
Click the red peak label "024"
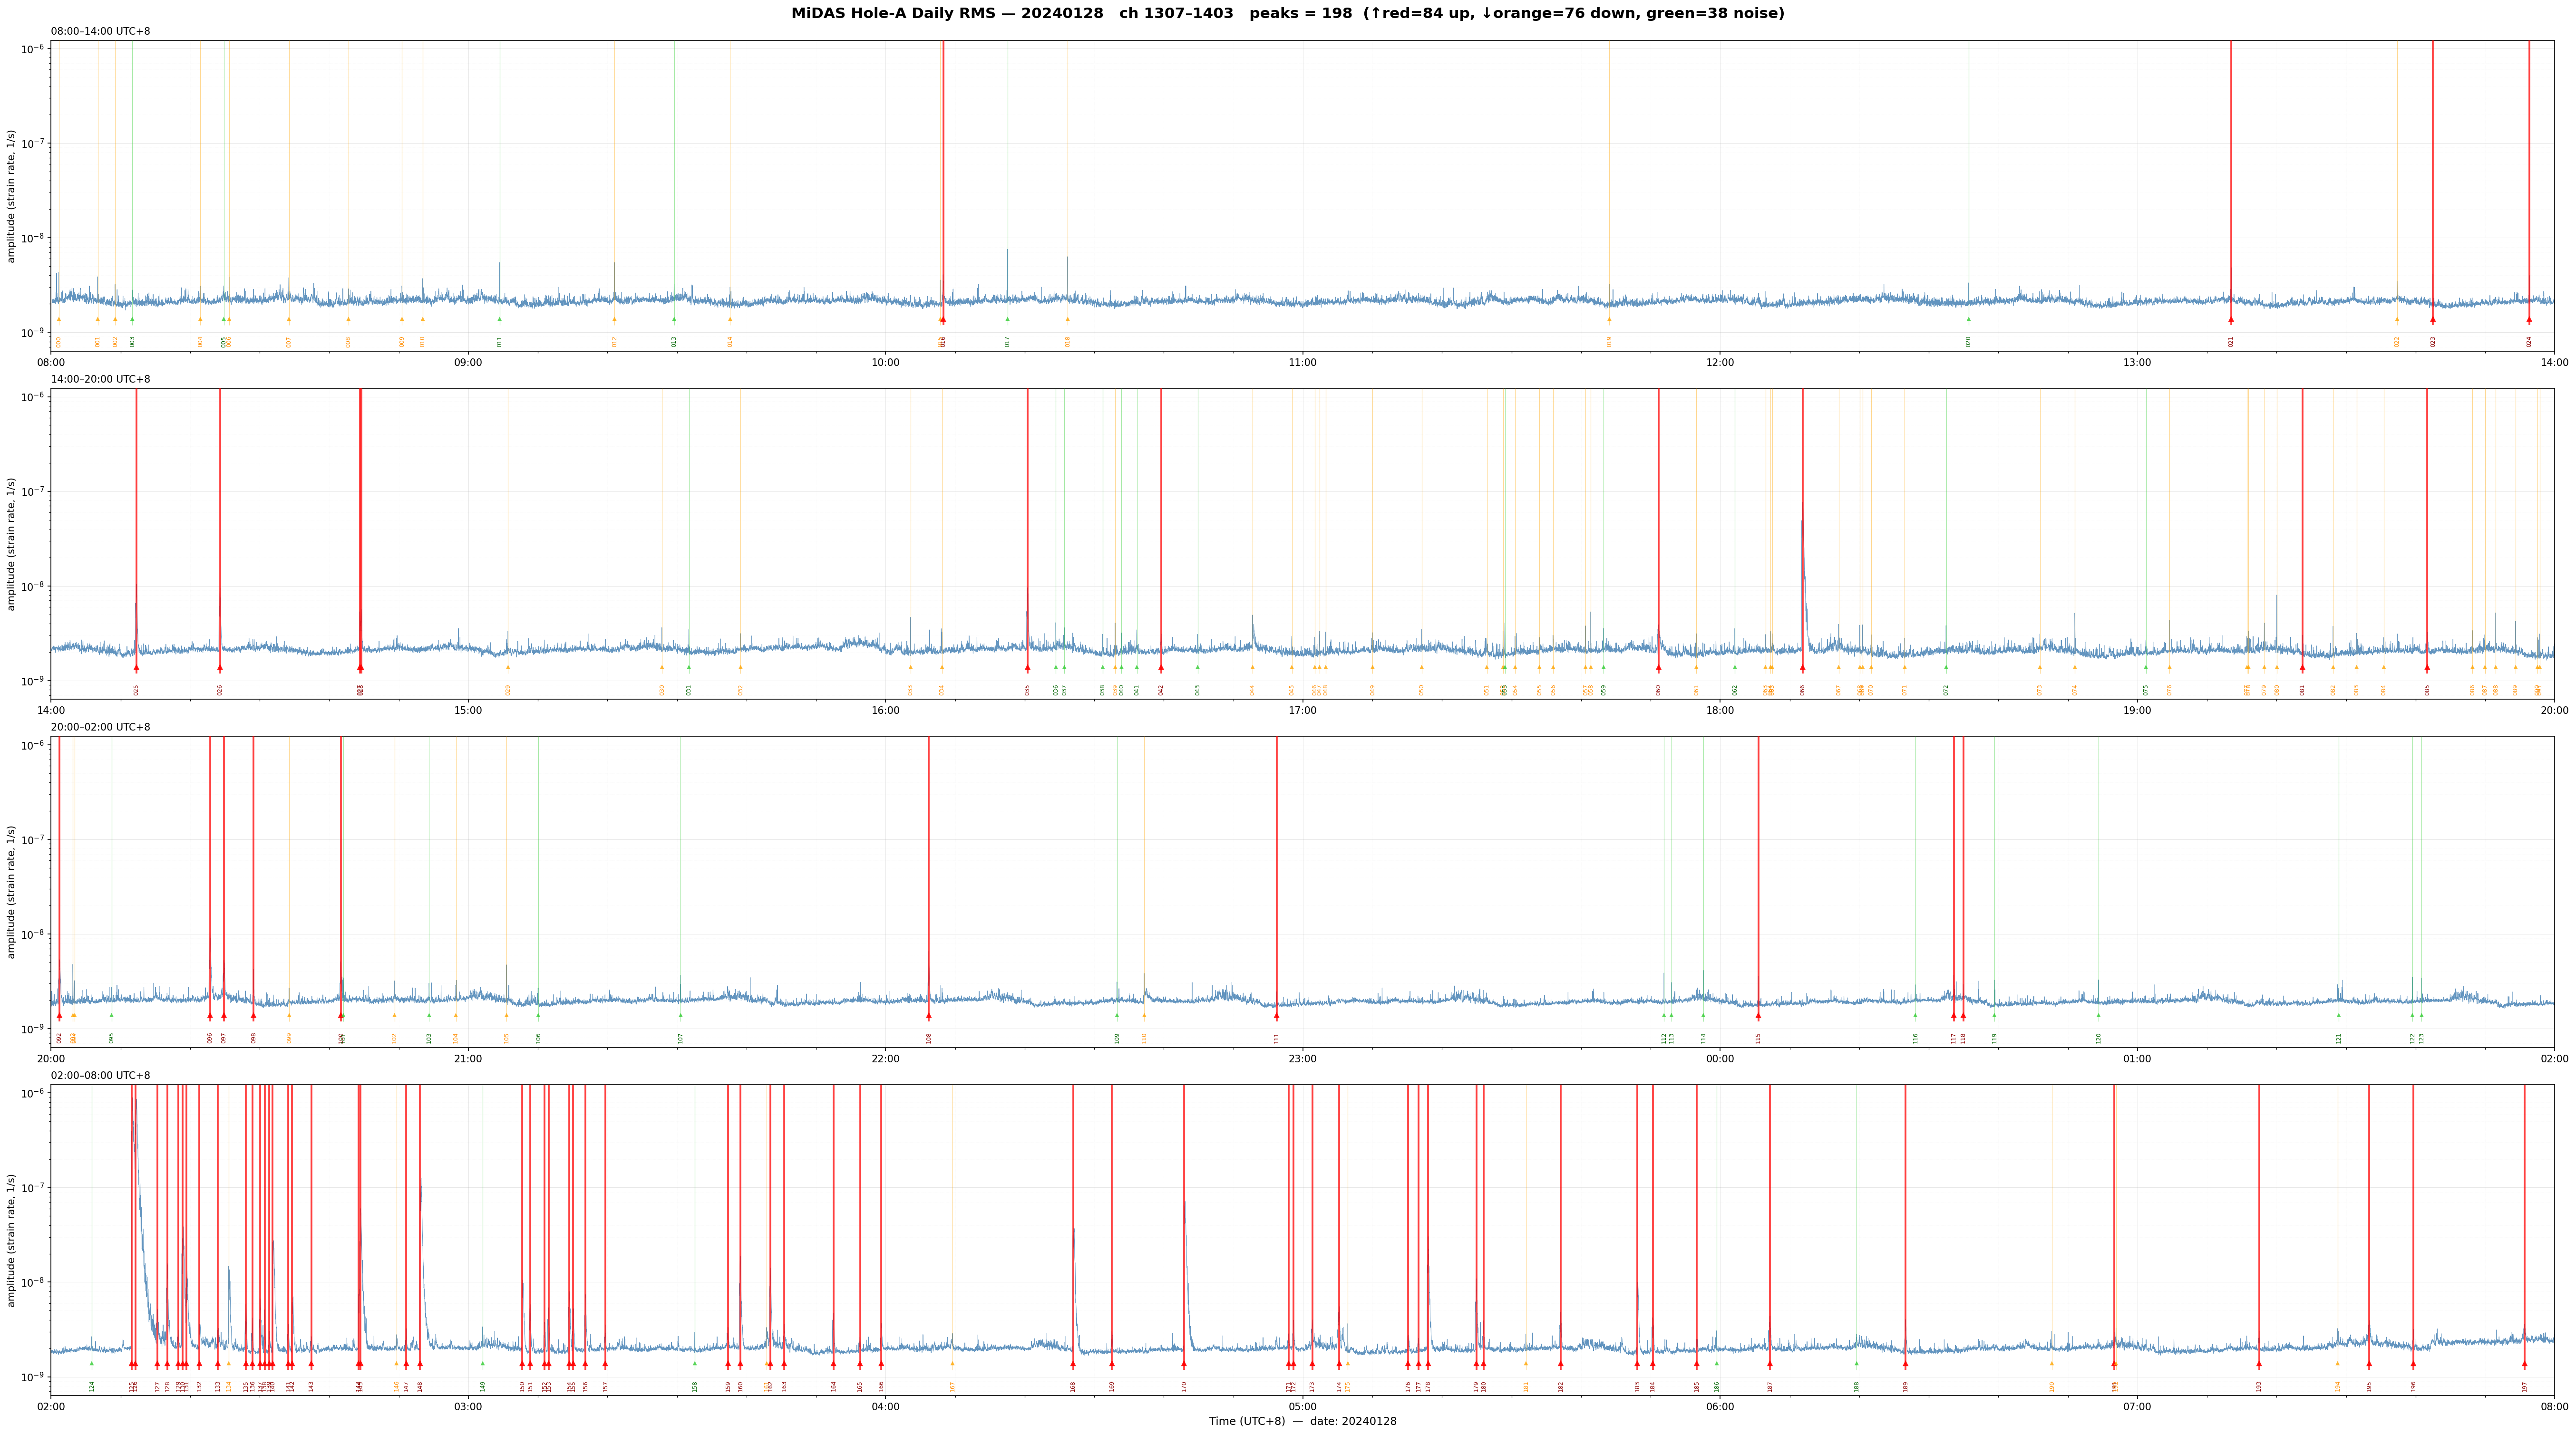coord(2529,342)
